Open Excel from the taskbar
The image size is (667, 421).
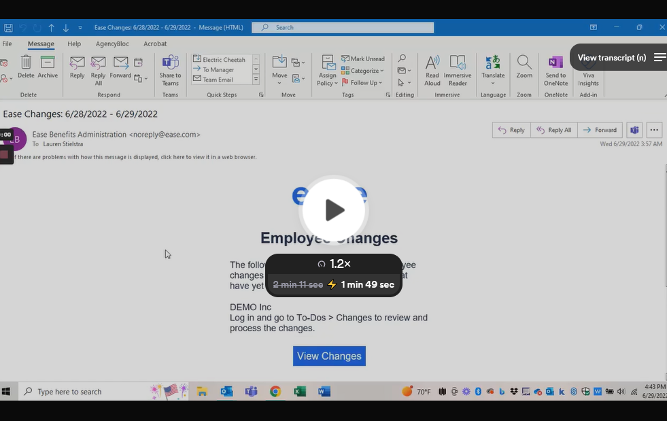click(x=300, y=391)
